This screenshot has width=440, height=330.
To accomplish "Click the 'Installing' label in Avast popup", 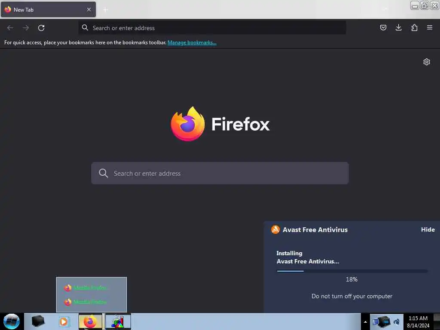I will [x=289, y=253].
